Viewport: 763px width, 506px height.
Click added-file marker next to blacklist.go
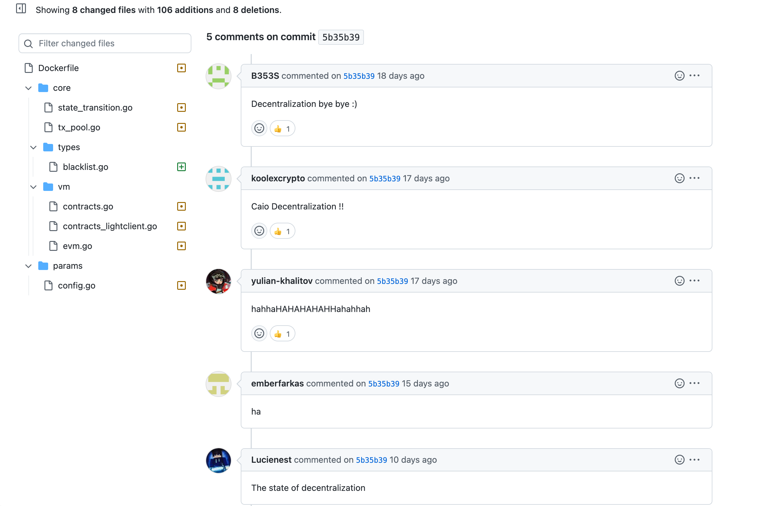[181, 167]
